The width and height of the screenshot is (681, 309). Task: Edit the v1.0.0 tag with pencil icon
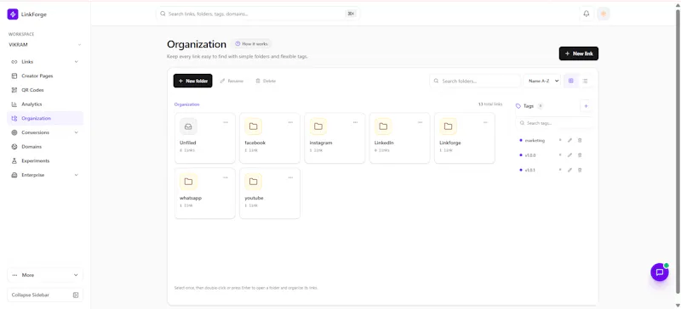coord(569,155)
